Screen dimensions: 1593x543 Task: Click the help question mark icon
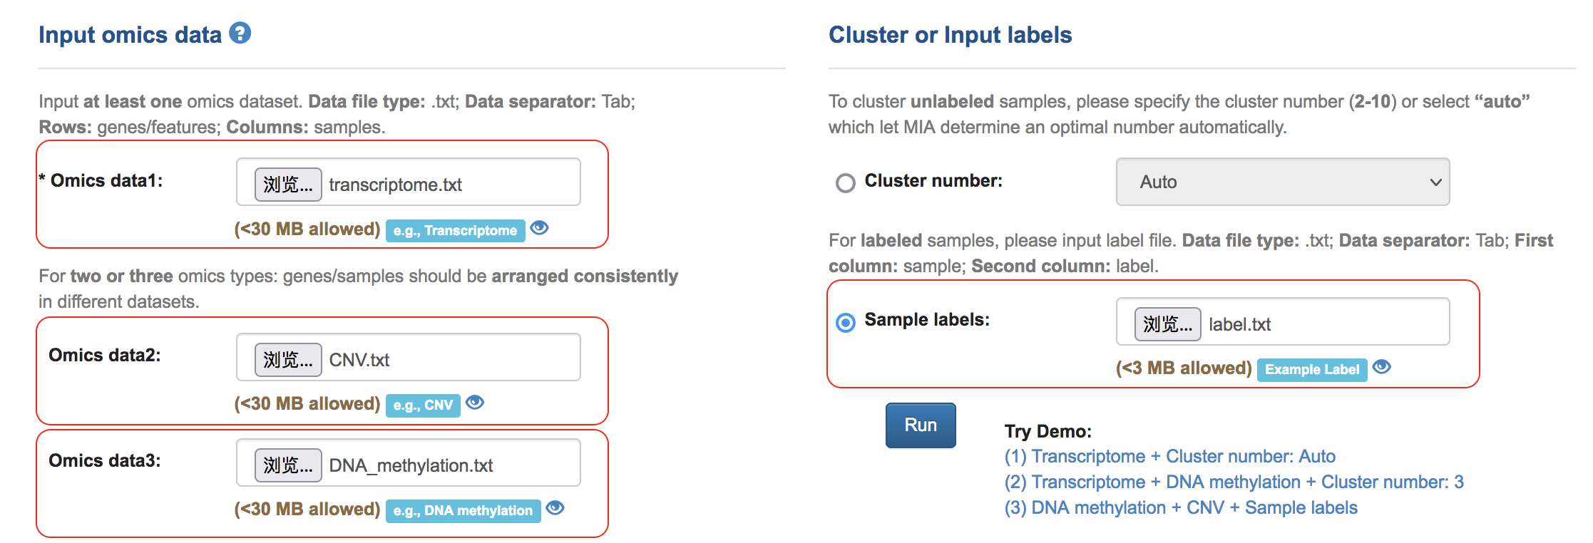pyautogui.click(x=240, y=33)
